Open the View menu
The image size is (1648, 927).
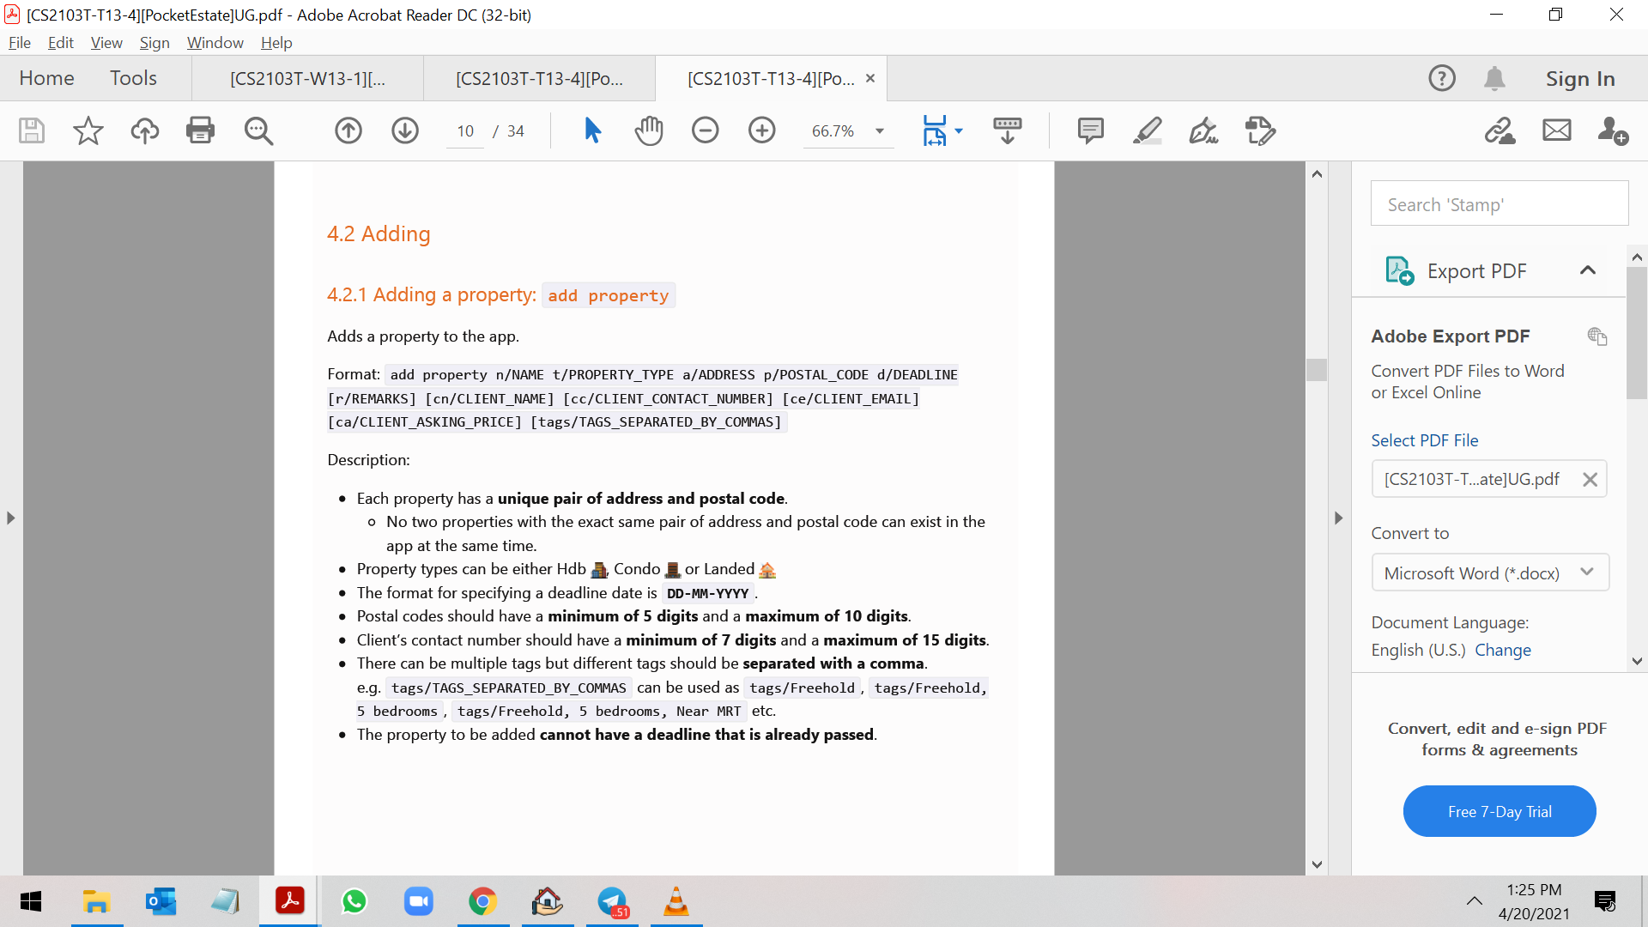(x=106, y=42)
